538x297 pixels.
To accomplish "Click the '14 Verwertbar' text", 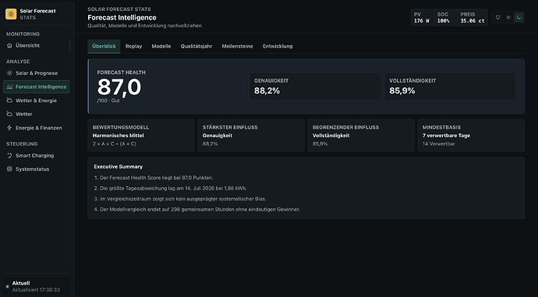I will pos(438,144).
